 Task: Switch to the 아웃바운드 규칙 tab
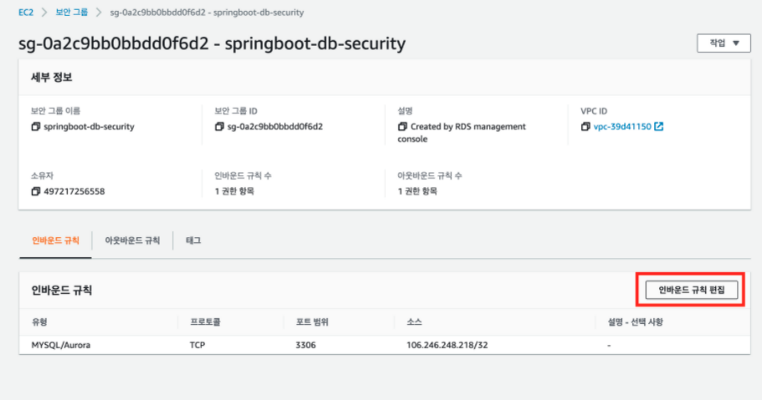(132, 241)
